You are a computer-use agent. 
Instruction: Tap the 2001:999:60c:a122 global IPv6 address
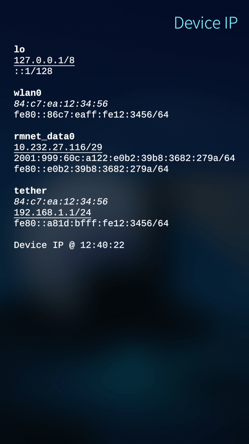(124, 158)
